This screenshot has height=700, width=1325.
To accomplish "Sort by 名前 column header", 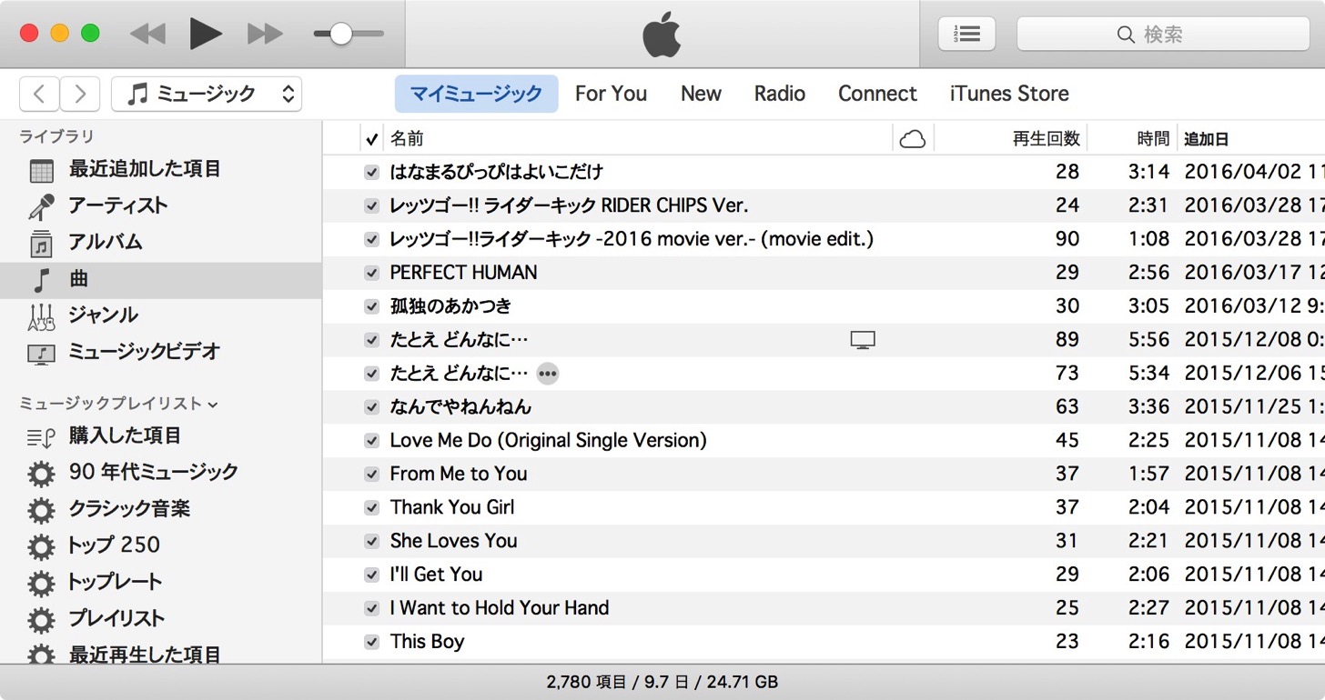I will (x=638, y=139).
